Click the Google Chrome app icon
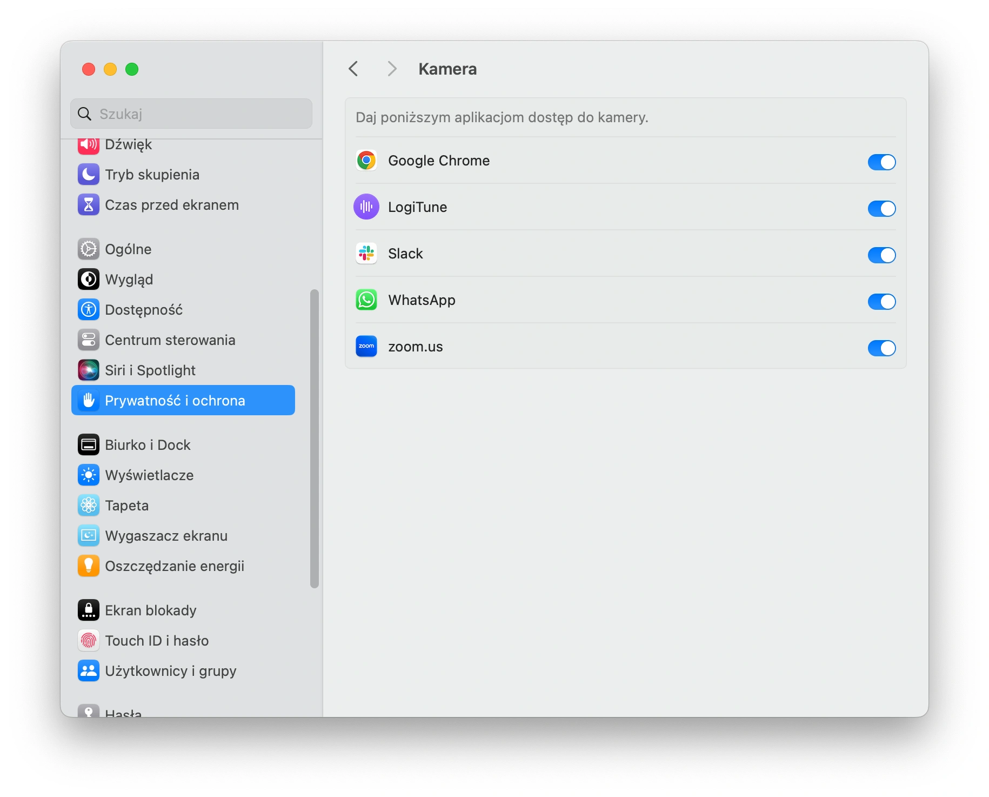 point(366,161)
